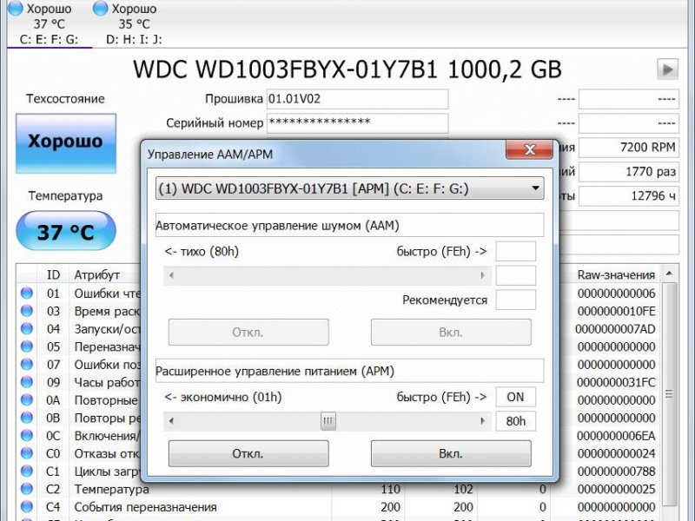Click raw value 0000000010FE
The image size is (695, 521).
616,311
